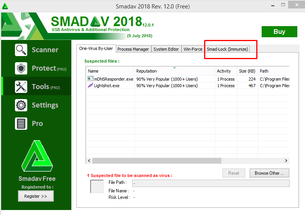Image resolution: width=305 pixels, height=215 pixels.
Task: Click the Browse Other ... button
Action: [269, 173]
